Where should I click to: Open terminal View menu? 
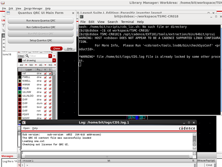tap(101, 22)
